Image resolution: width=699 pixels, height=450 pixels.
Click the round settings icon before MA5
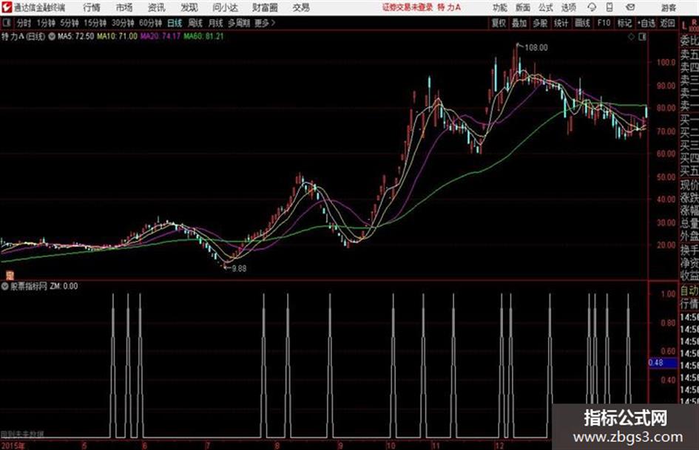(52, 36)
